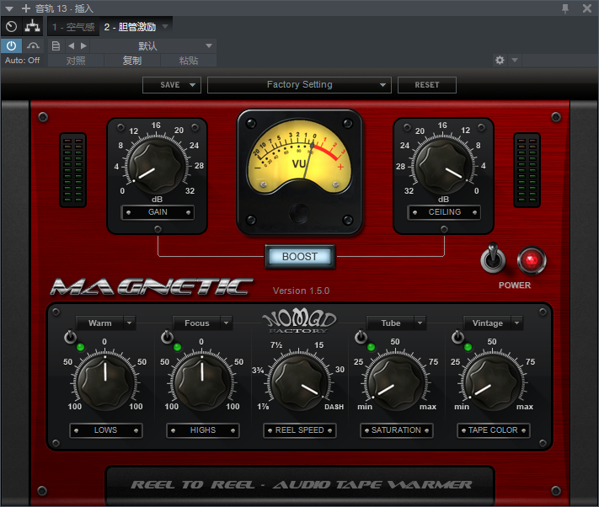Open the preset file page icon
Image resolution: width=599 pixels, height=507 pixels.
(56, 45)
